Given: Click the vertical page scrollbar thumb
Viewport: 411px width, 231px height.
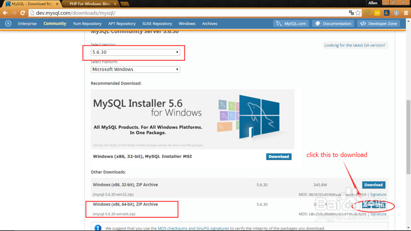Looking at the screenshot, I should 409,137.
